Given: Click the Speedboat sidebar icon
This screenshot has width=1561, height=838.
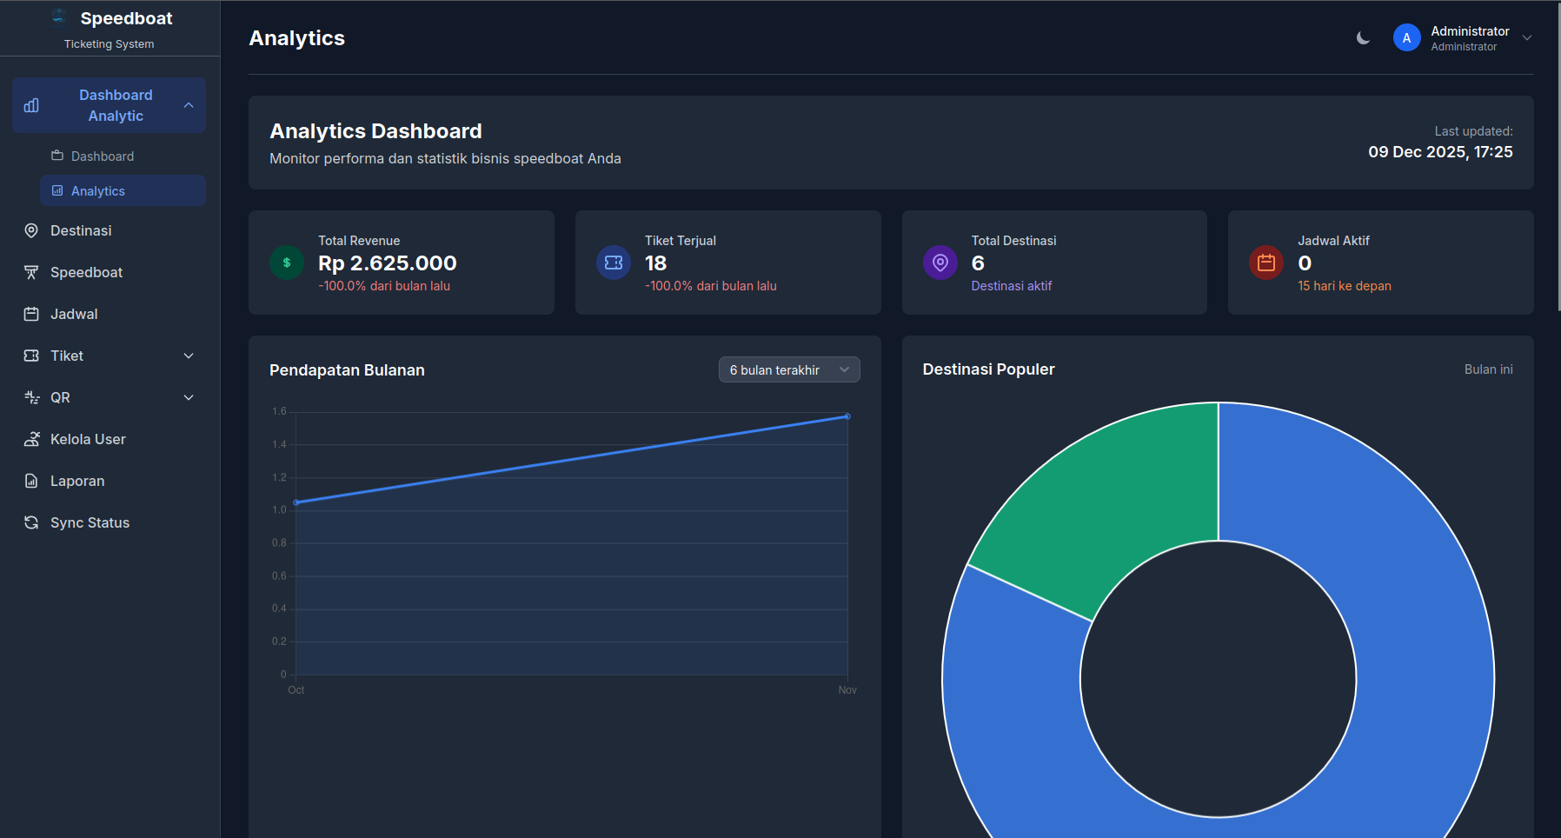Looking at the screenshot, I should [x=31, y=272].
